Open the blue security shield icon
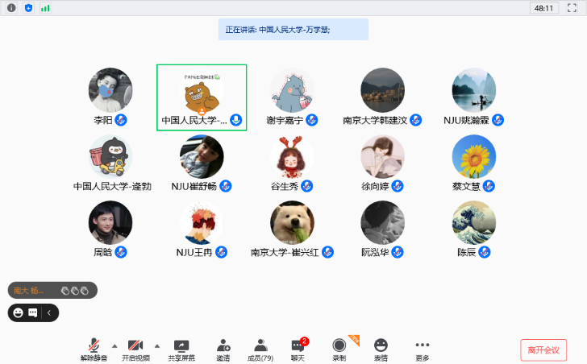Viewport: 587px width, 364px height. click(28, 8)
